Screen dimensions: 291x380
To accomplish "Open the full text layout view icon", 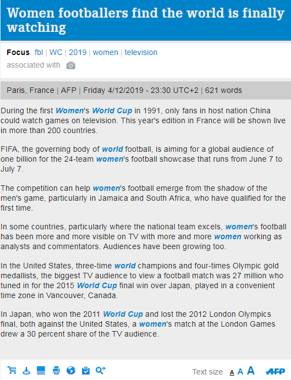I will coord(41,370).
